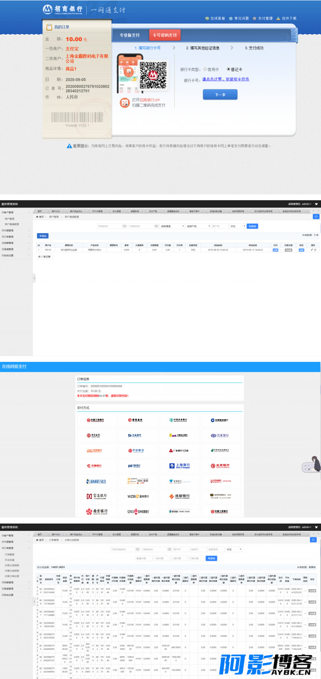The width and height of the screenshot is (321, 679).
Task: Expand 渠道管理 in 商户通道配置 page sidebar
Action: (x=15, y=249)
